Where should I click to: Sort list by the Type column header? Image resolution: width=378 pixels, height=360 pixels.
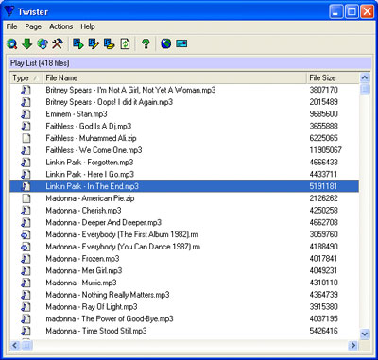[26, 78]
